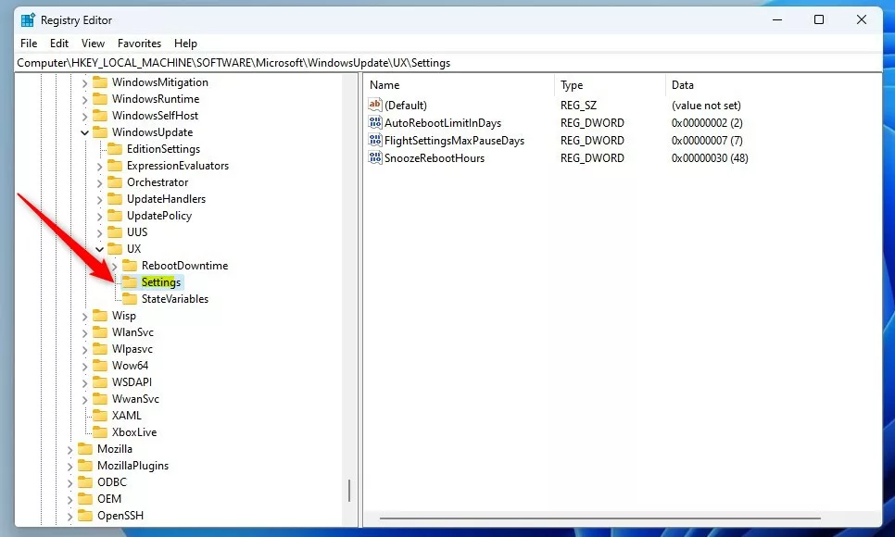Expand the Wow64 key

coord(84,366)
